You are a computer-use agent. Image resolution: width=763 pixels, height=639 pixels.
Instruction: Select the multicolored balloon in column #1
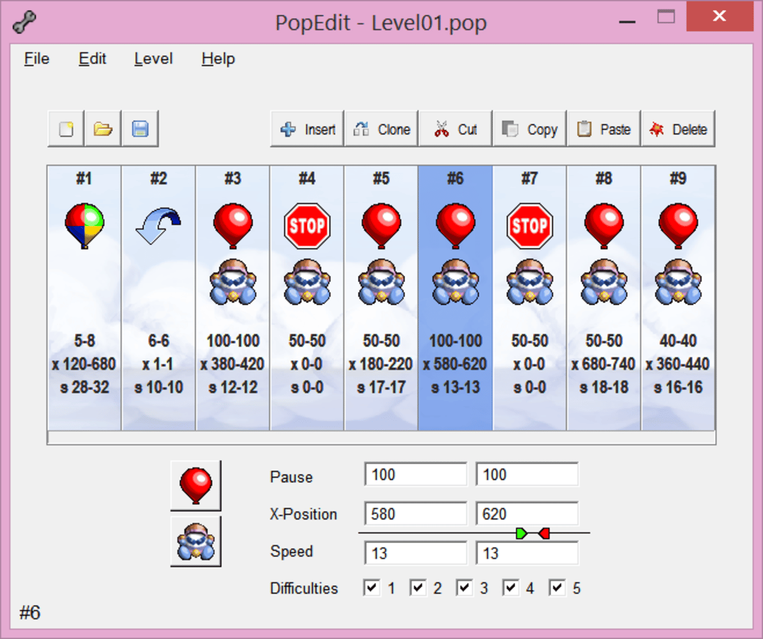tap(84, 225)
